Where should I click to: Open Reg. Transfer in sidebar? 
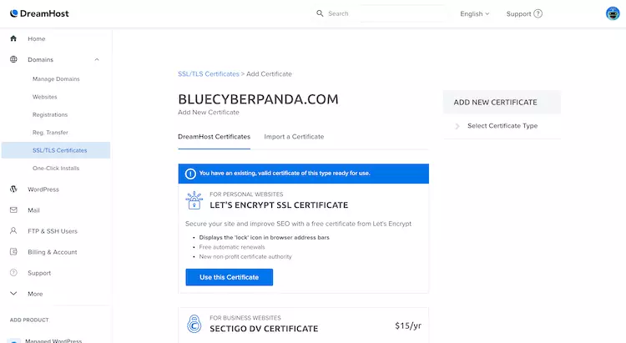(50, 133)
